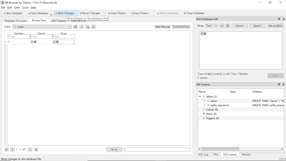The height and width of the screenshot is (161, 286).
Task: Click Attach Database in the toolbar
Action: point(168,13)
